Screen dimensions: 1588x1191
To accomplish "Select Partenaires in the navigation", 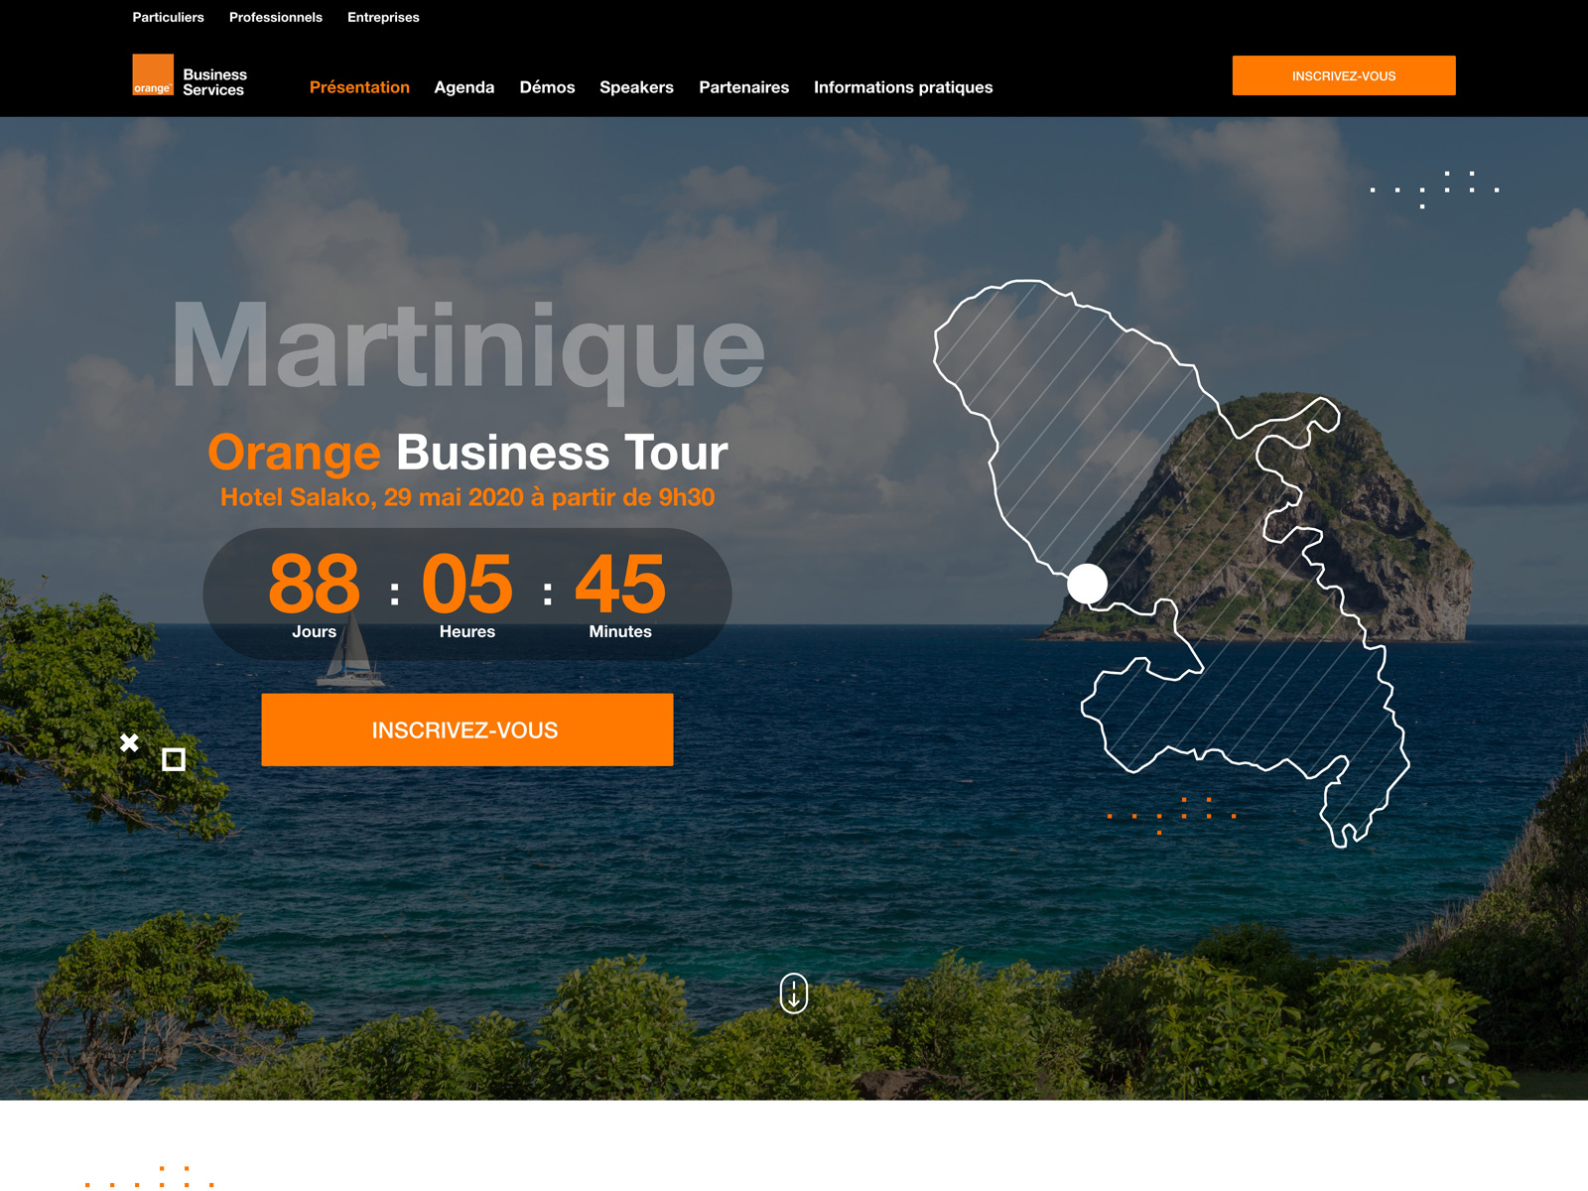I will click(743, 87).
